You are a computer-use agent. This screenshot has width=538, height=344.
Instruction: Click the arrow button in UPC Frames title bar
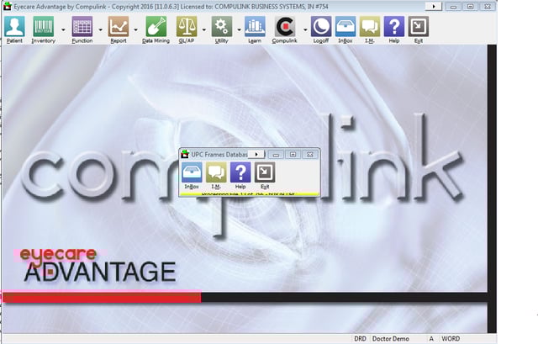pyautogui.click(x=256, y=155)
